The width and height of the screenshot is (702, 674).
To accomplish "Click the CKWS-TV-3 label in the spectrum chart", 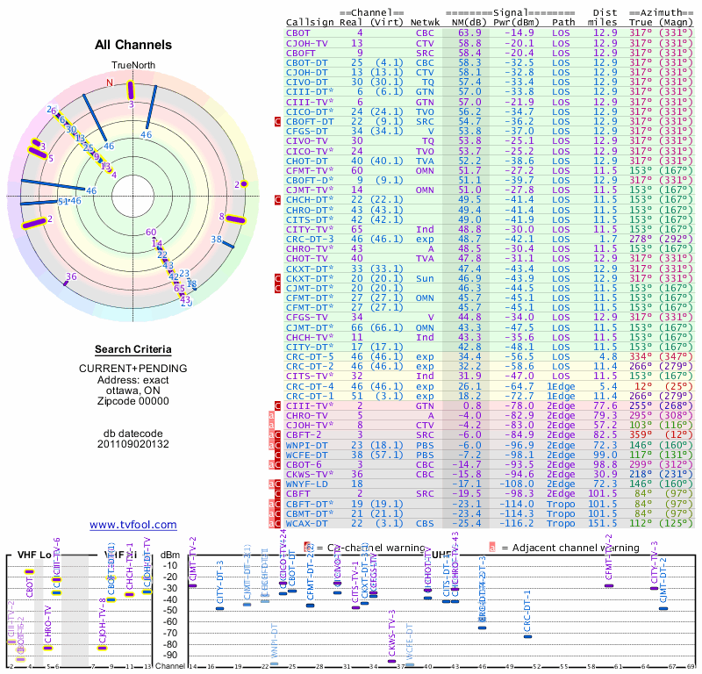I will point(391,633).
